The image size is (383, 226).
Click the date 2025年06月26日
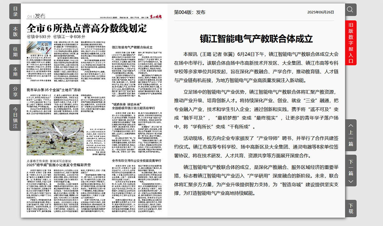(x=320, y=12)
